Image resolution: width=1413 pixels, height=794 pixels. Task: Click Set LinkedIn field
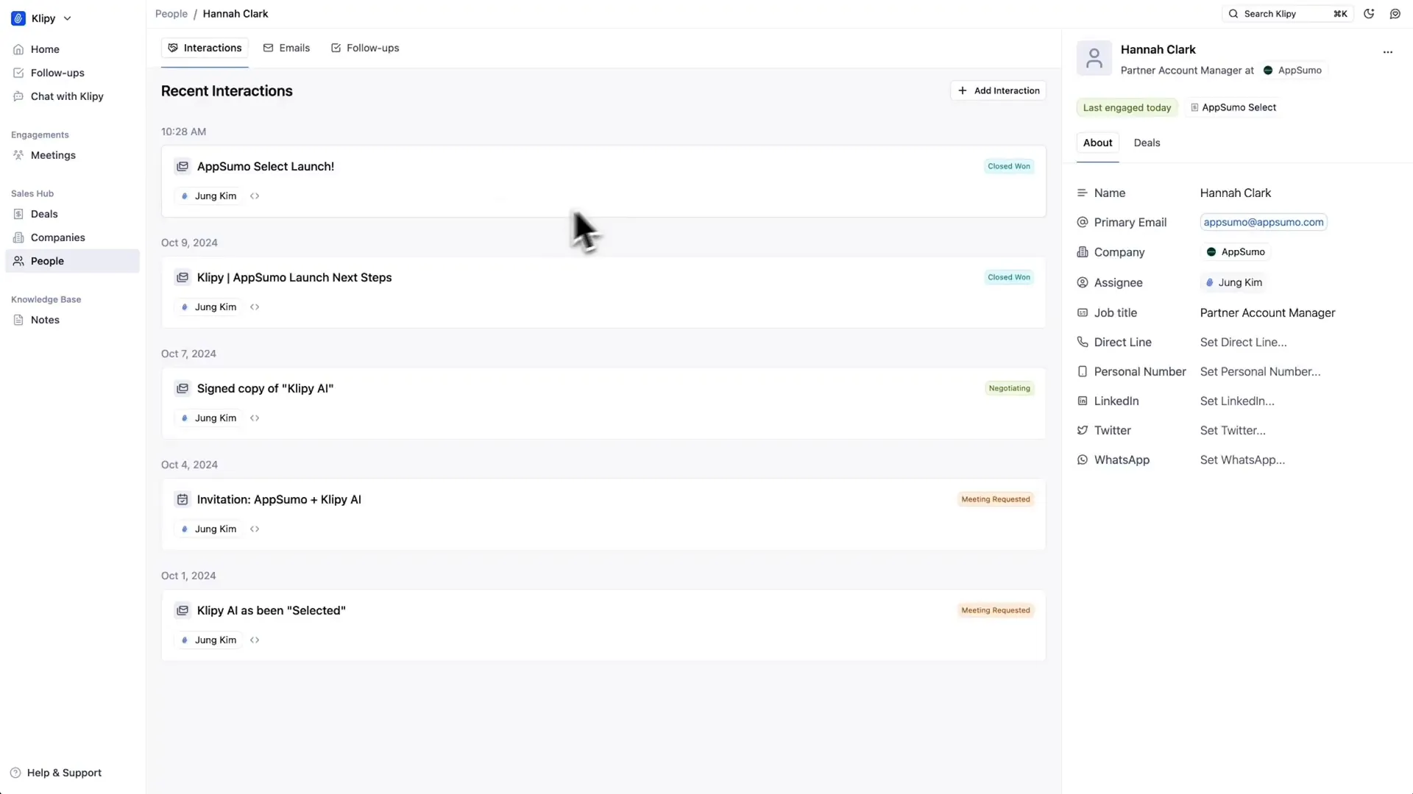[1237, 401]
